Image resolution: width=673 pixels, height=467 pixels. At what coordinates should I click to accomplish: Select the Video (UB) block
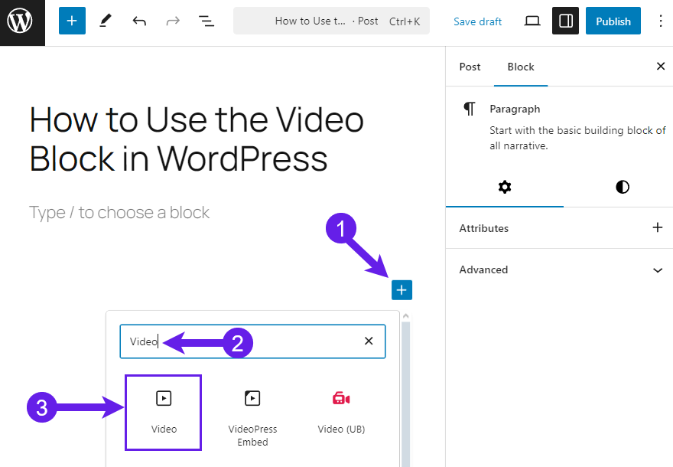coord(341,413)
